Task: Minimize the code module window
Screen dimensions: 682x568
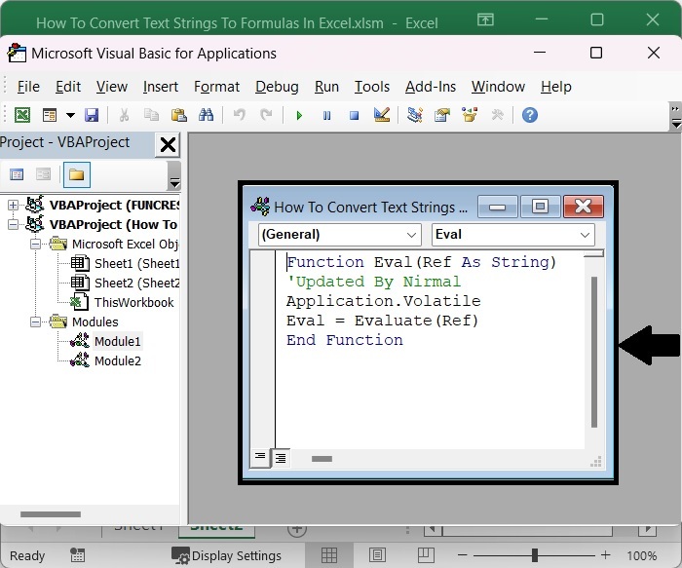Action: 498,207
